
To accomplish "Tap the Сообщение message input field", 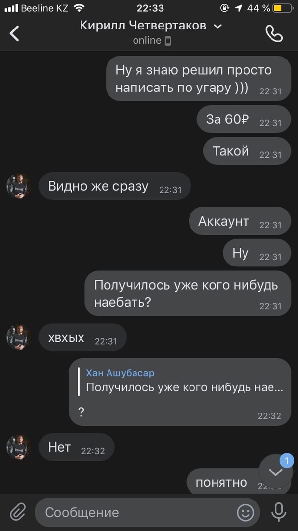I will [x=147, y=512].
